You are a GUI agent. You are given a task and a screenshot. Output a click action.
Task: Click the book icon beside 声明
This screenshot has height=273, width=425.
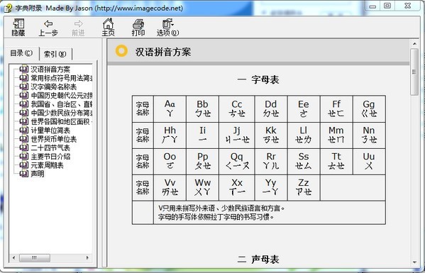(x=24, y=173)
